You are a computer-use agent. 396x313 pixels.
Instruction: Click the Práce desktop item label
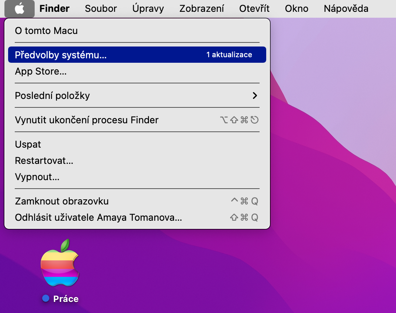(66, 299)
